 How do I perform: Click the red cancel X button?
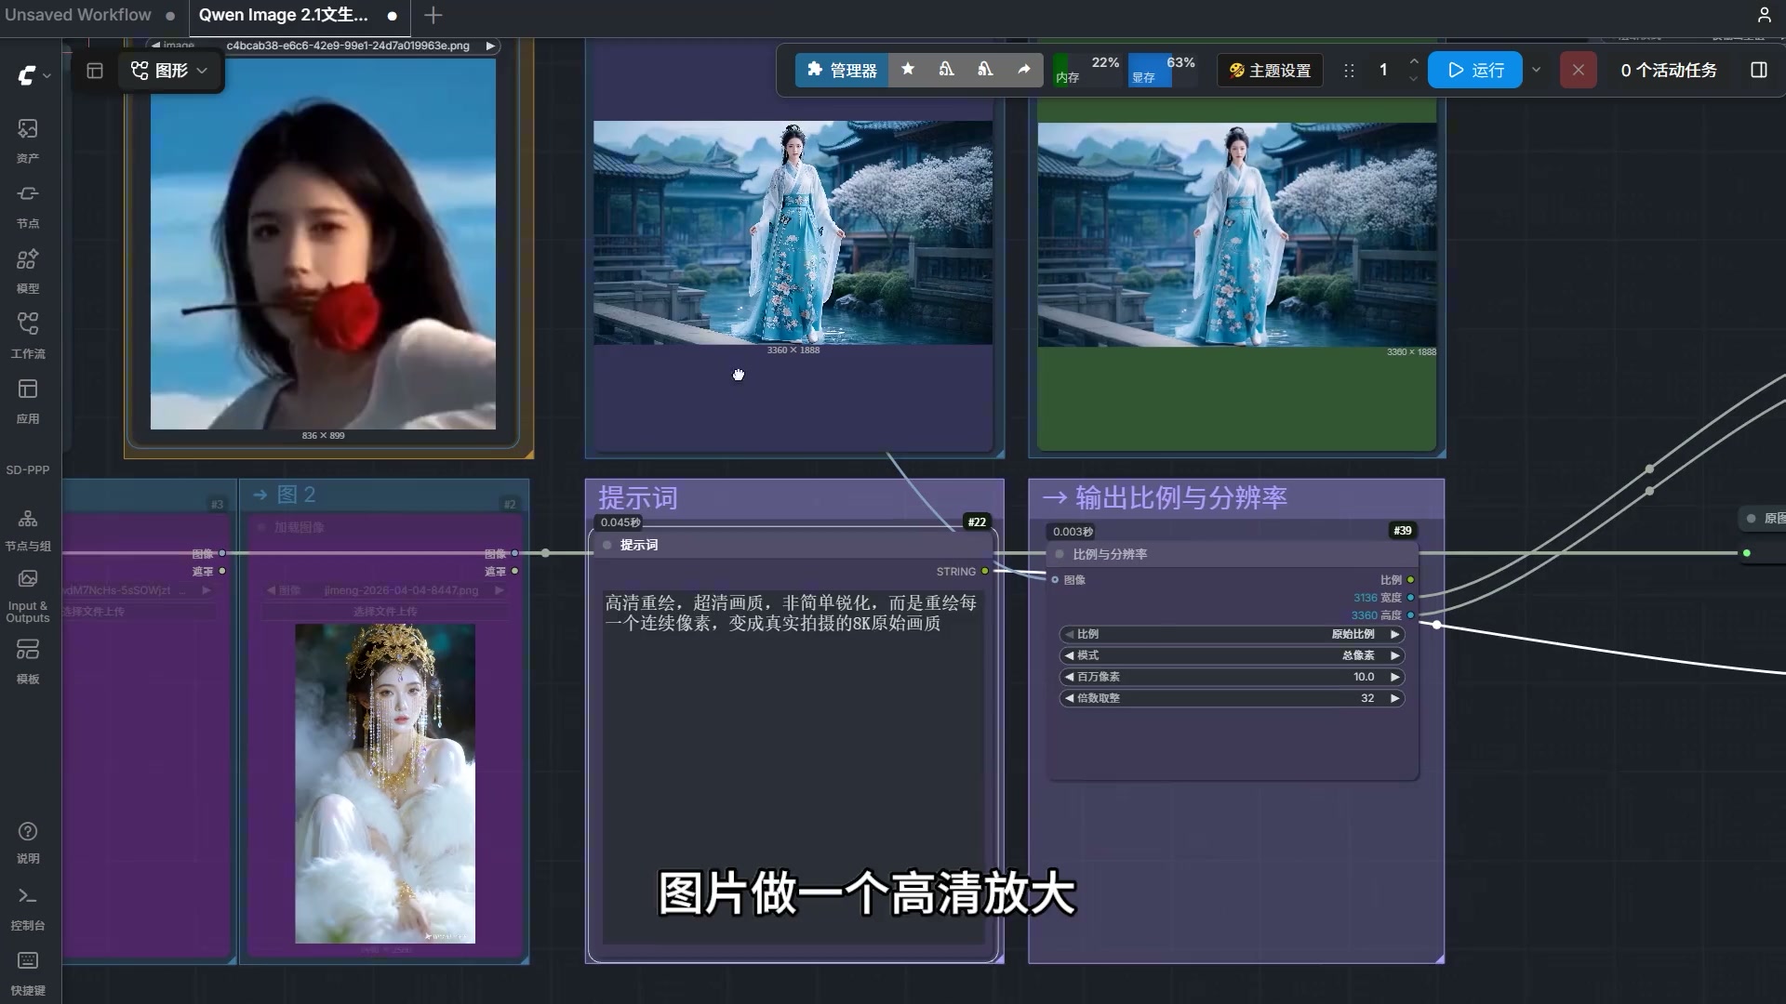click(x=1578, y=70)
